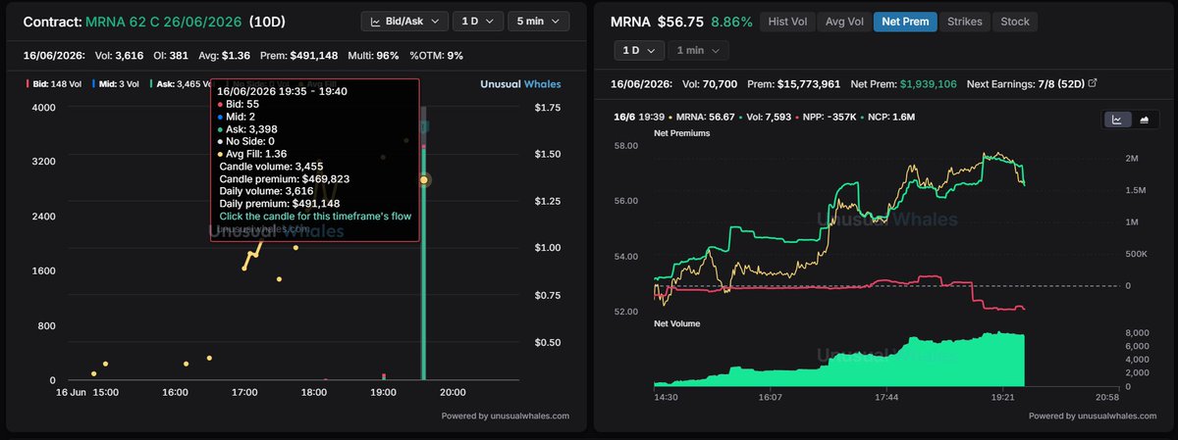Open the contract chart 1 D range dropdown

[479, 22]
